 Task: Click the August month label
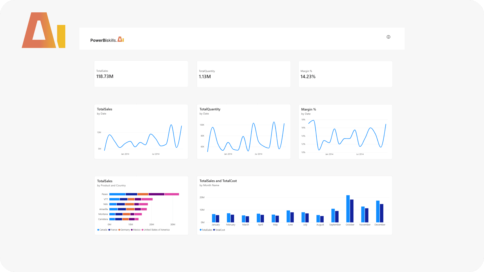pos(320,225)
